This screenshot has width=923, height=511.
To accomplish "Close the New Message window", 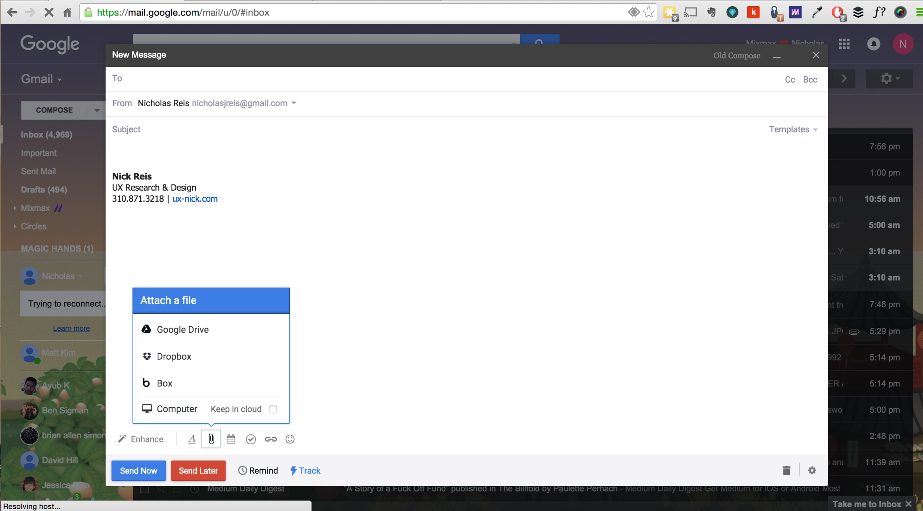I will point(816,55).
